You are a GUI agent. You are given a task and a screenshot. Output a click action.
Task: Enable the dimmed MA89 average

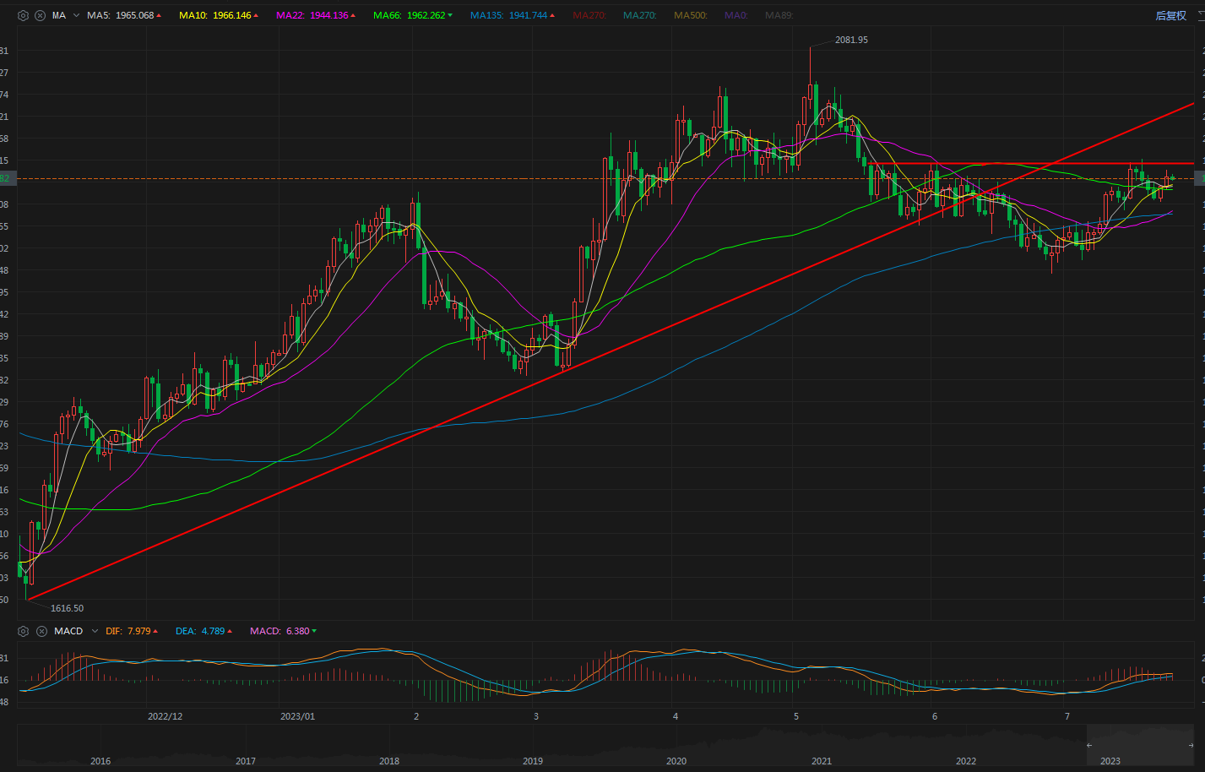pyautogui.click(x=779, y=15)
